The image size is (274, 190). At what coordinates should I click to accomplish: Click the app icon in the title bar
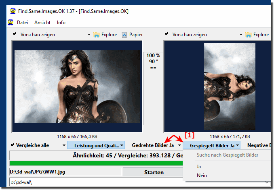13,11
